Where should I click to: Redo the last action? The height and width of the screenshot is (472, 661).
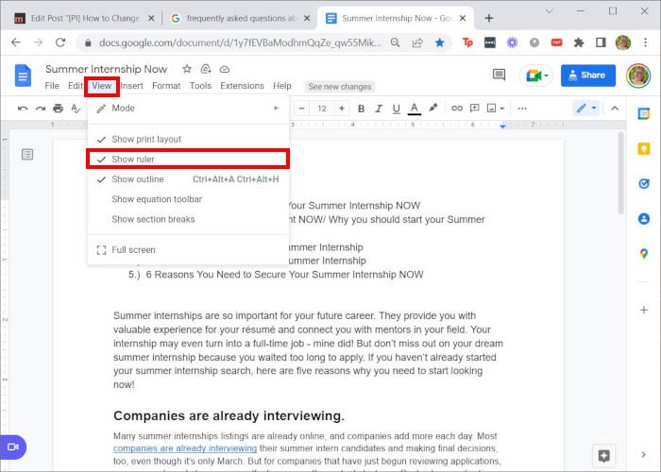pyautogui.click(x=41, y=109)
